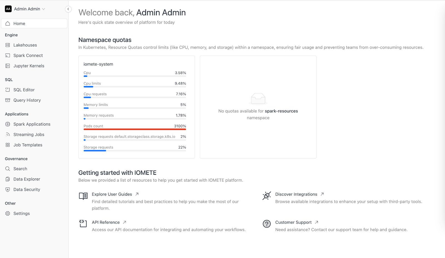Go to the Home menu item
Screen dimensions: 445x258
[x=34, y=24]
